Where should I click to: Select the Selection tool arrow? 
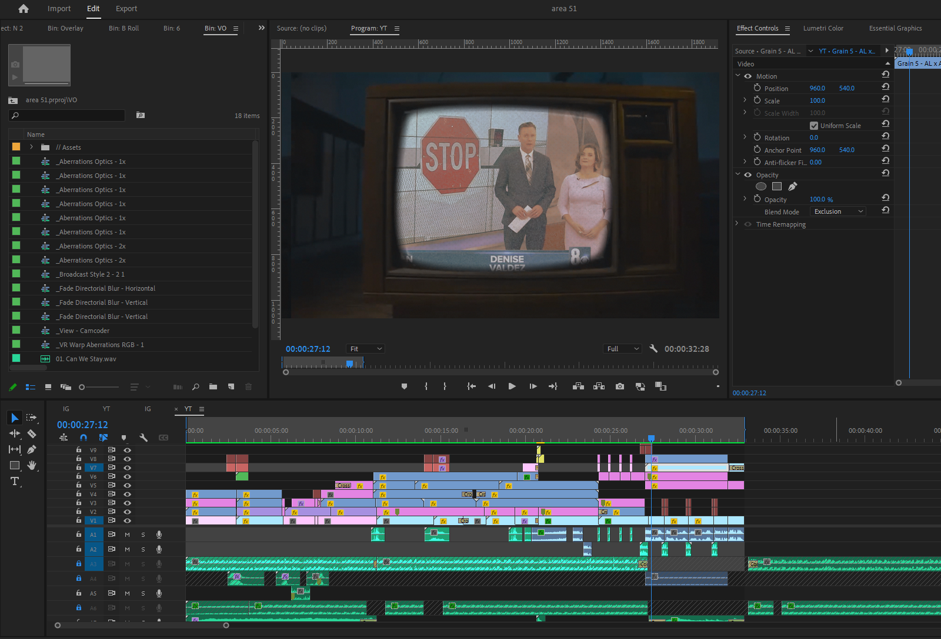click(15, 418)
